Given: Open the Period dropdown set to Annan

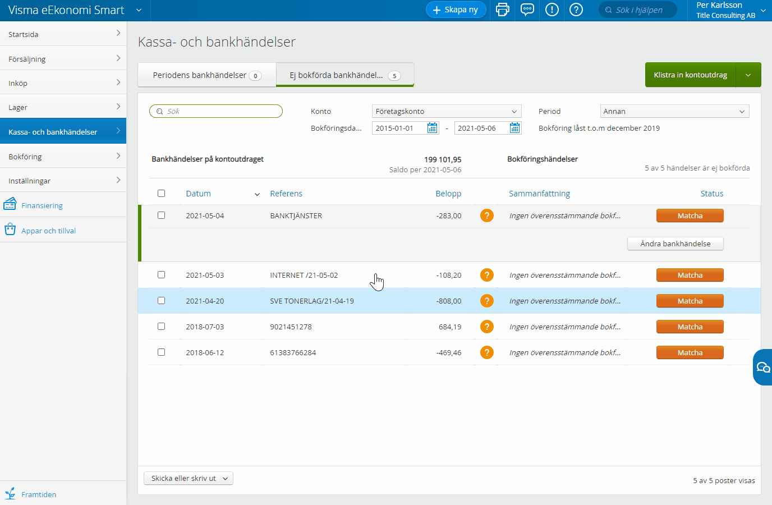Looking at the screenshot, I should 674,111.
